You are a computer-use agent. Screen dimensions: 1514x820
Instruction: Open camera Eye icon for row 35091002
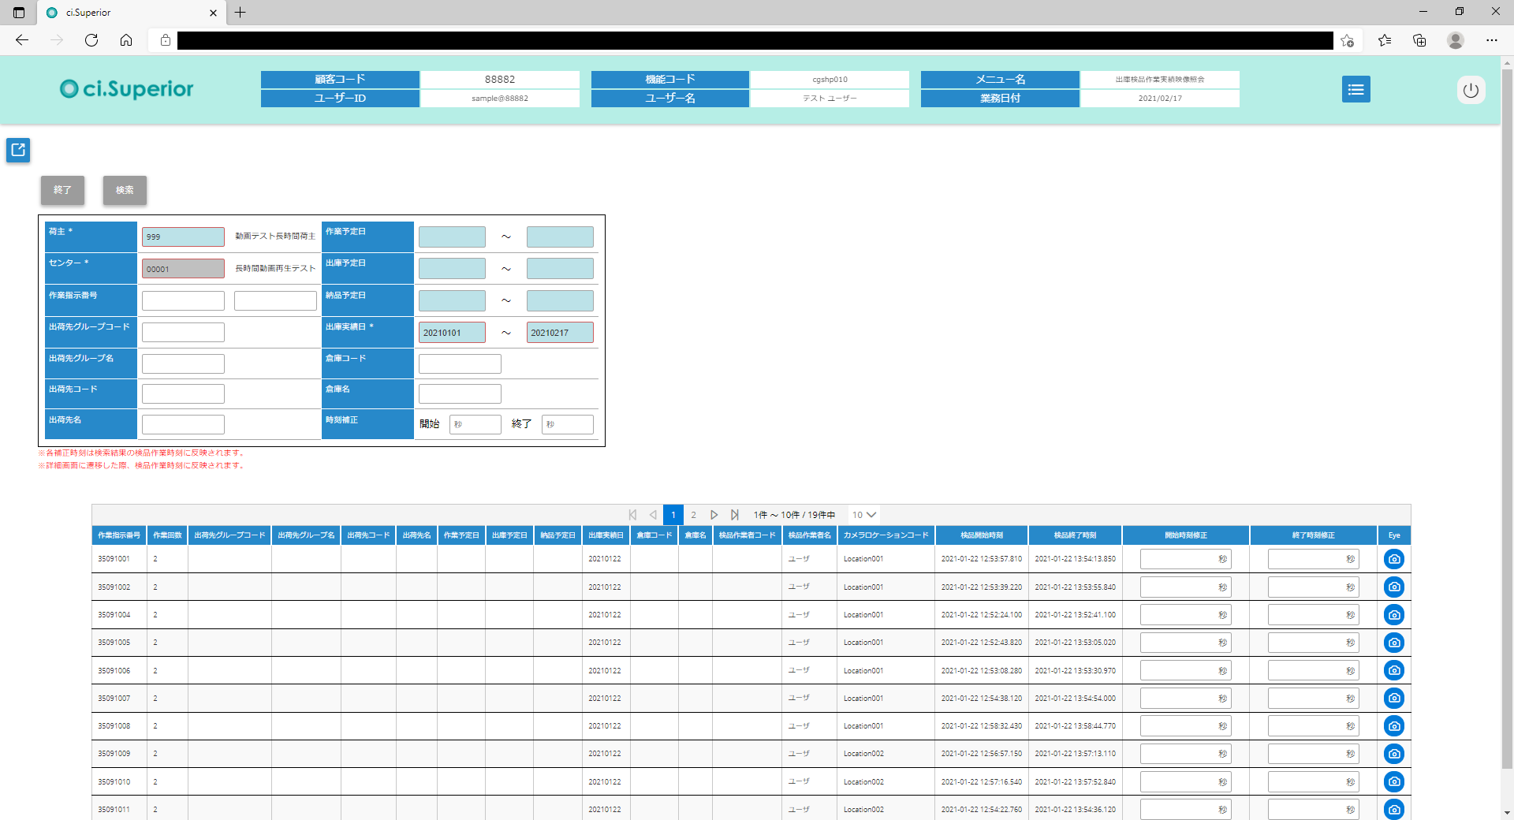coord(1393,587)
